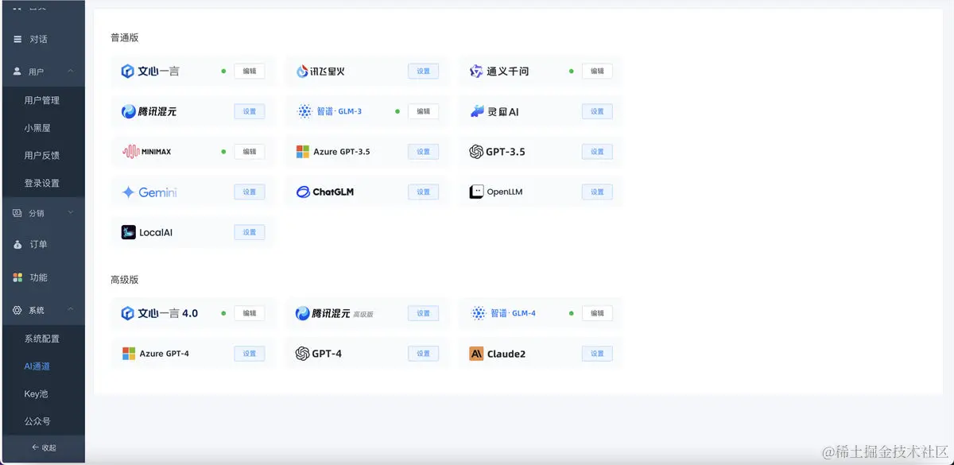Click 设置 button for Azure GPT-4

[250, 353]
